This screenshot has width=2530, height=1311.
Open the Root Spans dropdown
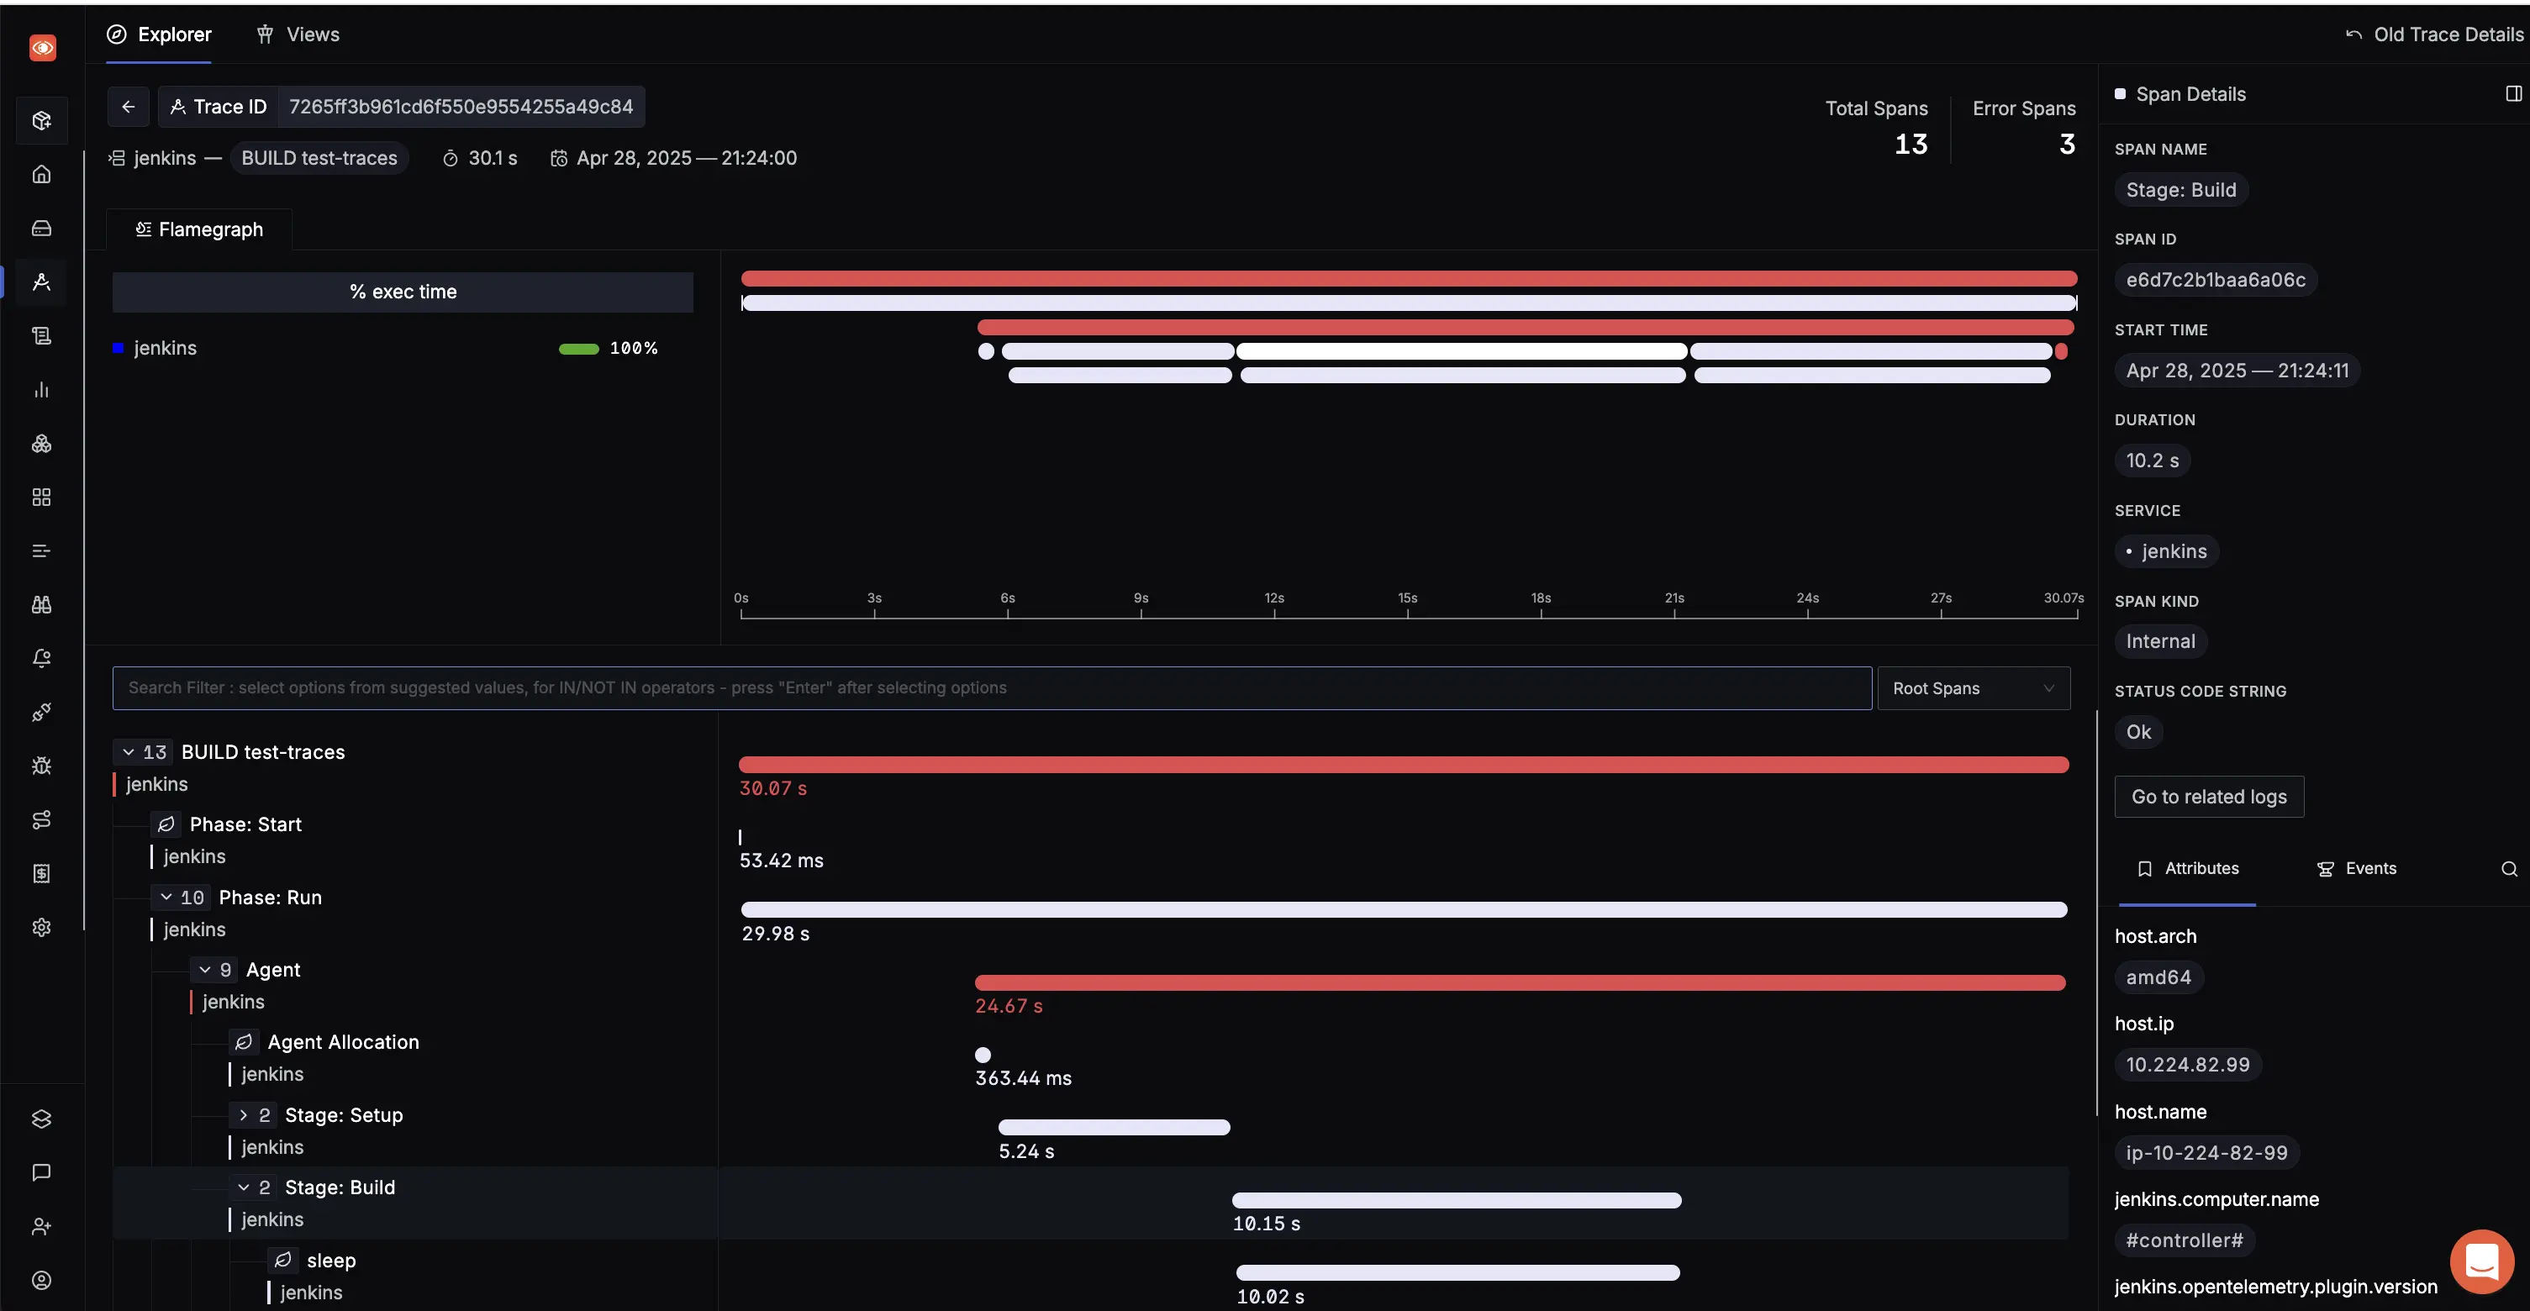point(1973,688)
